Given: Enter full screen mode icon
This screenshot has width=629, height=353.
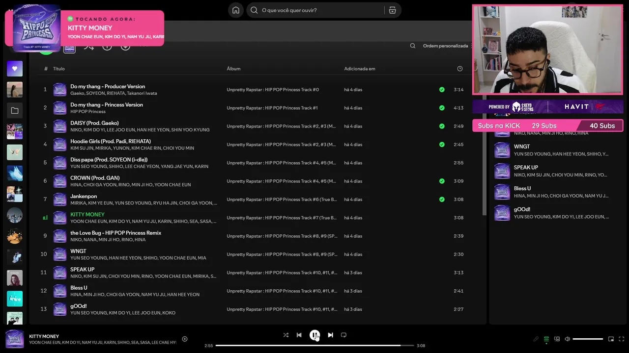Looking at the screenshot, I should [622, 339].
